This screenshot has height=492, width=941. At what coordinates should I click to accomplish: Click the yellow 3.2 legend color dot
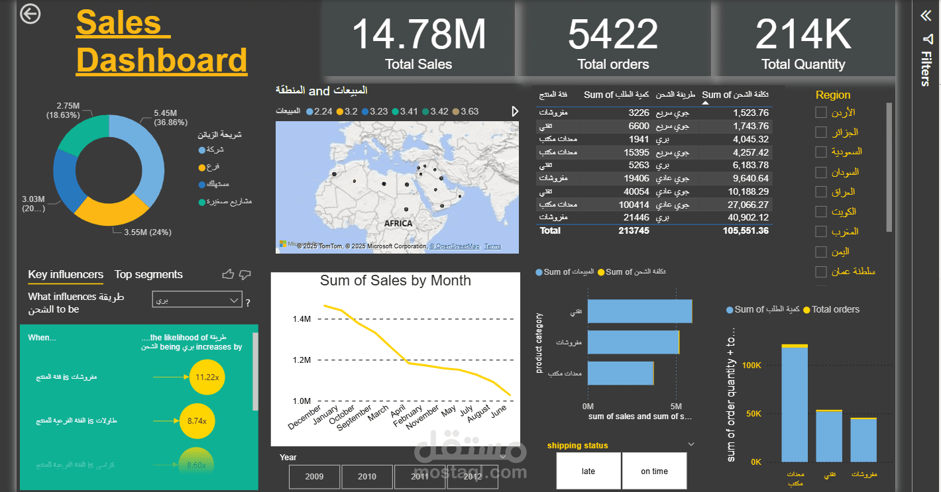tap(339, 111)
